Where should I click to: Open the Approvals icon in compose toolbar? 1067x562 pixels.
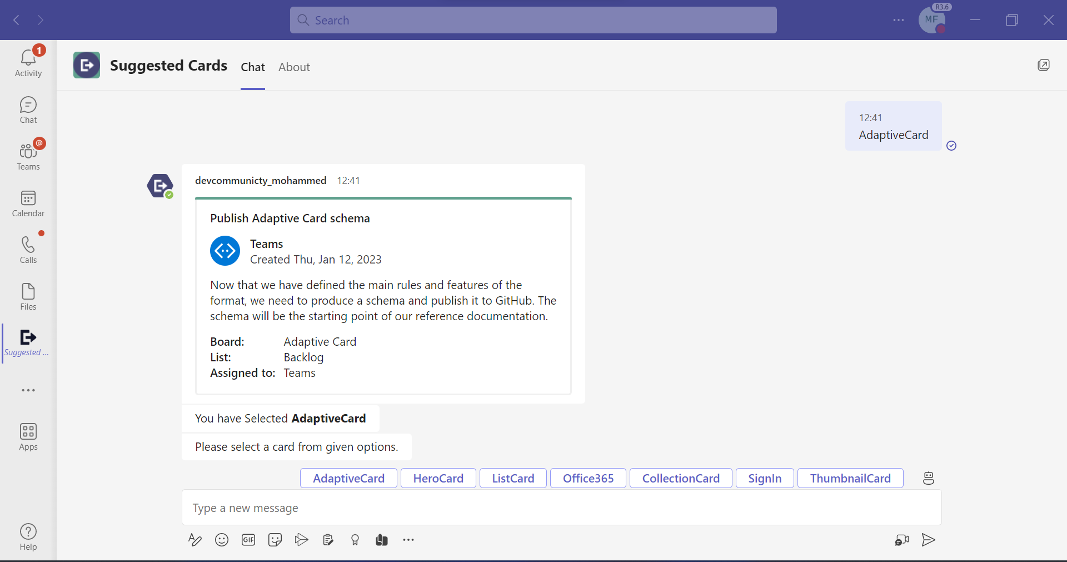pos(328,540)
